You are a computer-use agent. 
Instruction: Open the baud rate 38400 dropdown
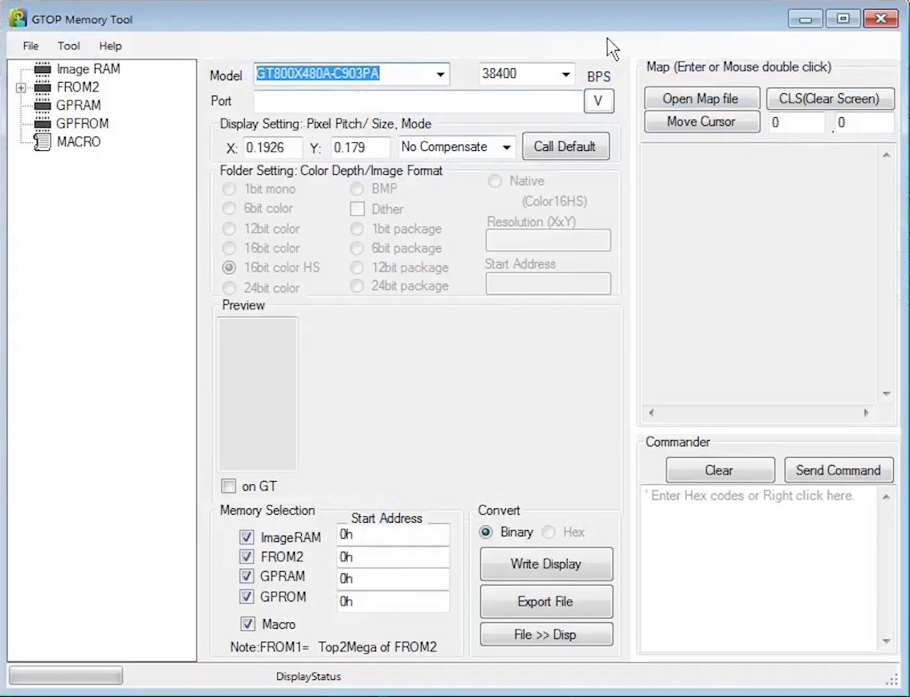coord(566,75)
